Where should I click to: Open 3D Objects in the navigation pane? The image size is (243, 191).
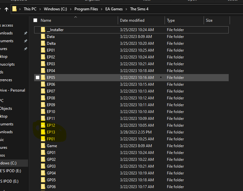(x=6, y=108)
